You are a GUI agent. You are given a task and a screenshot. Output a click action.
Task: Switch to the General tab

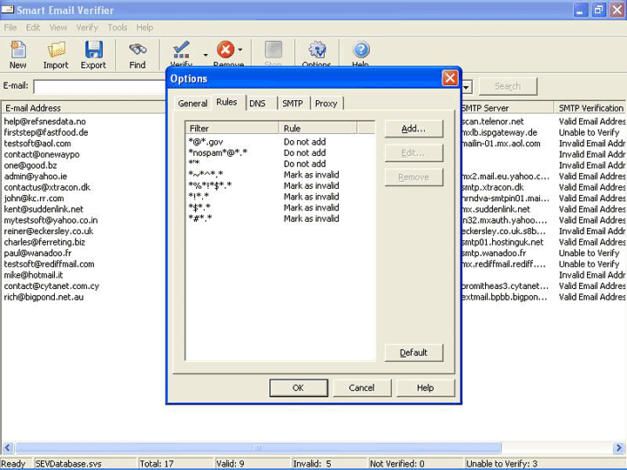(x=192, y=104)
